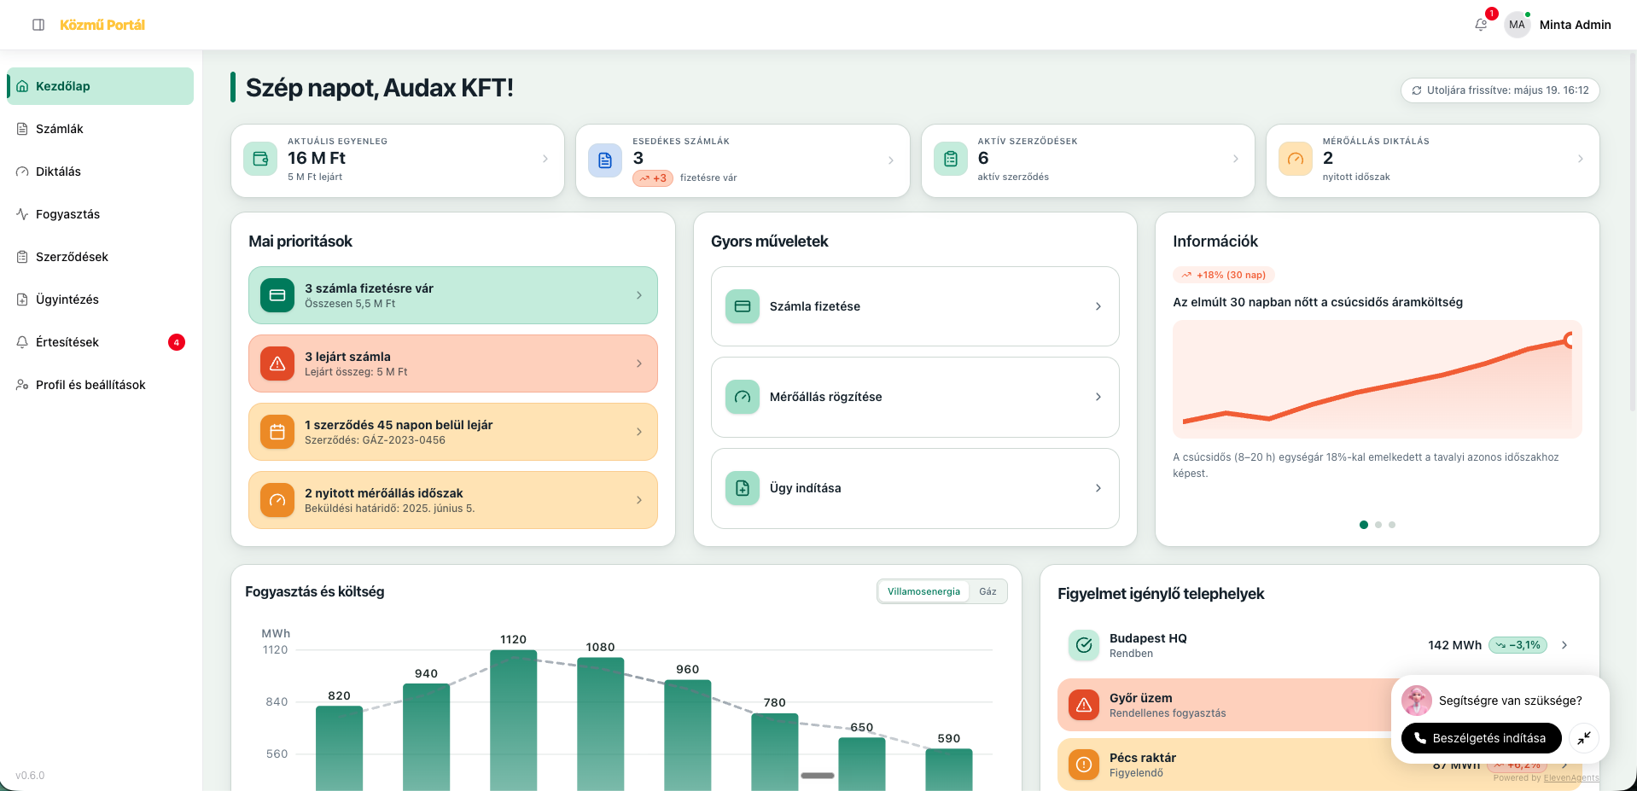
Task: Open chevron on 3 számla fizetésre vár row
Action: tap(639, 295)
